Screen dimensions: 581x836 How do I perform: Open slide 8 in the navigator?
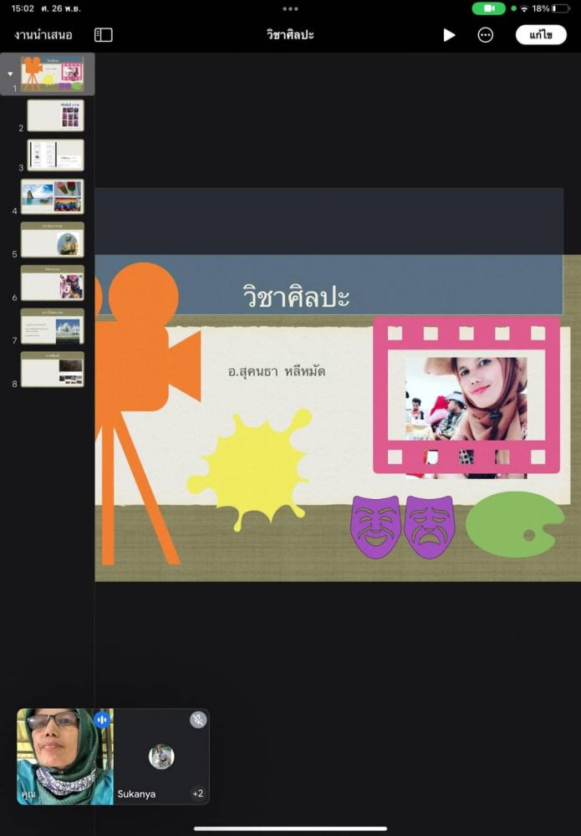(x=52, y=369)
